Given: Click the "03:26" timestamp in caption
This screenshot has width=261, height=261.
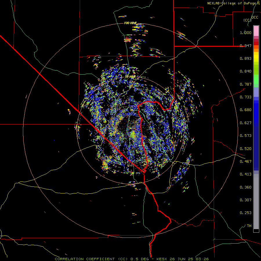Looking at the screenshot, I should click(x=202, y=259).
